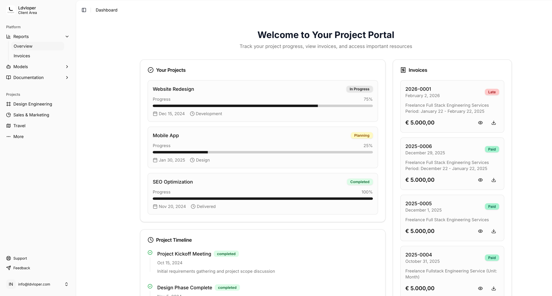Select Overview in the Reports menu

[x=23, y=46]
